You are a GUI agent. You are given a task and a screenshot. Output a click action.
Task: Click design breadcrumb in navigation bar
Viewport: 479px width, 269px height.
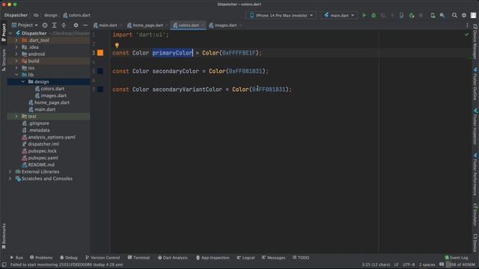tap(51, 15)
